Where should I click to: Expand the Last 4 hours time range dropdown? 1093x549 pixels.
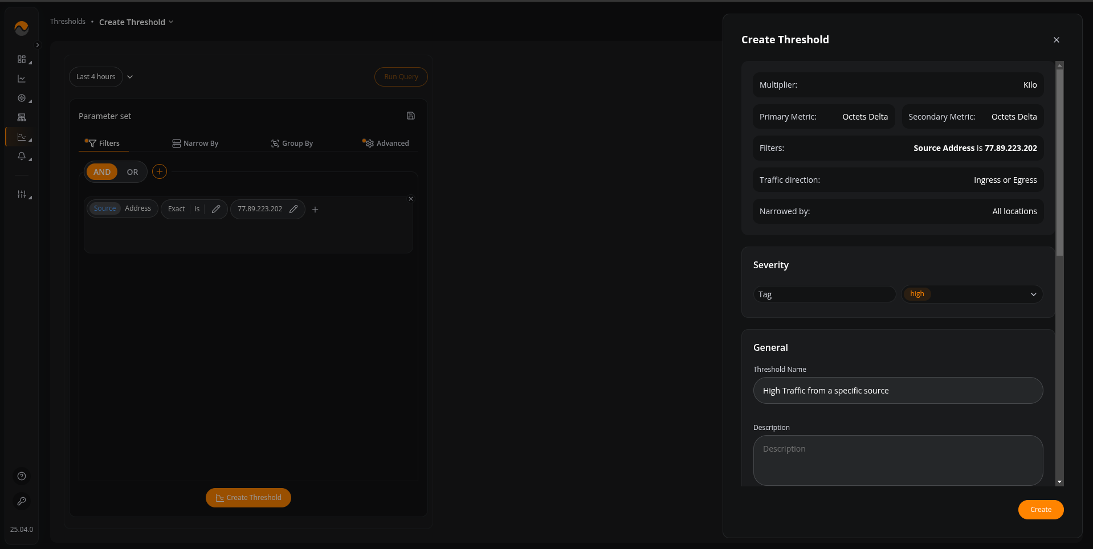click(x=130, y=77)
